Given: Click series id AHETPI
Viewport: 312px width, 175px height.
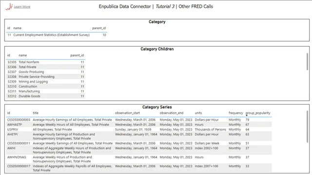Looking at the screenshot, I should [12, 134].
